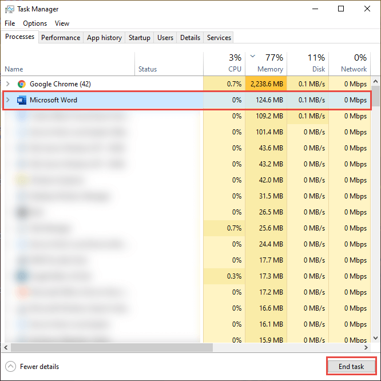Click the sort arrow above Memory column

253,57
